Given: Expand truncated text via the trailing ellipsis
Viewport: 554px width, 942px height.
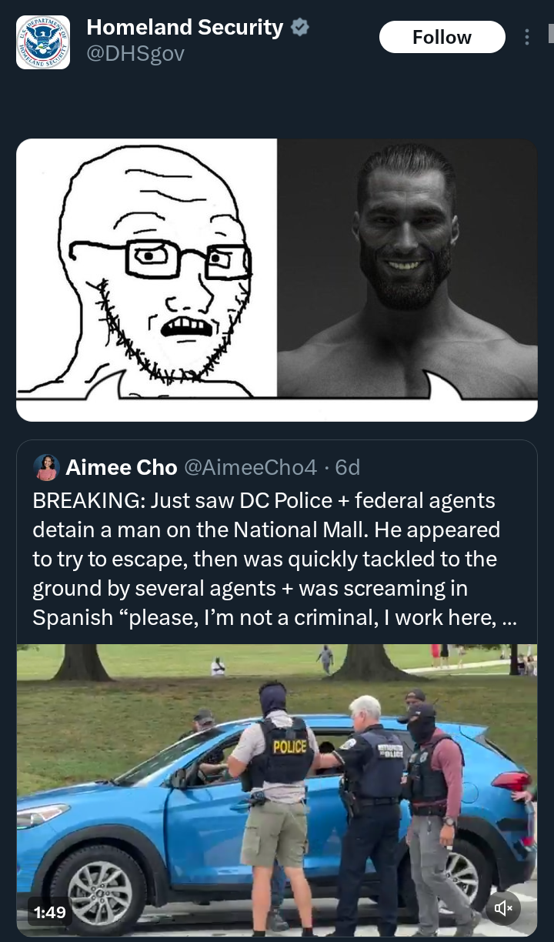Looking at the screenshot, I should tap(509, 618).
